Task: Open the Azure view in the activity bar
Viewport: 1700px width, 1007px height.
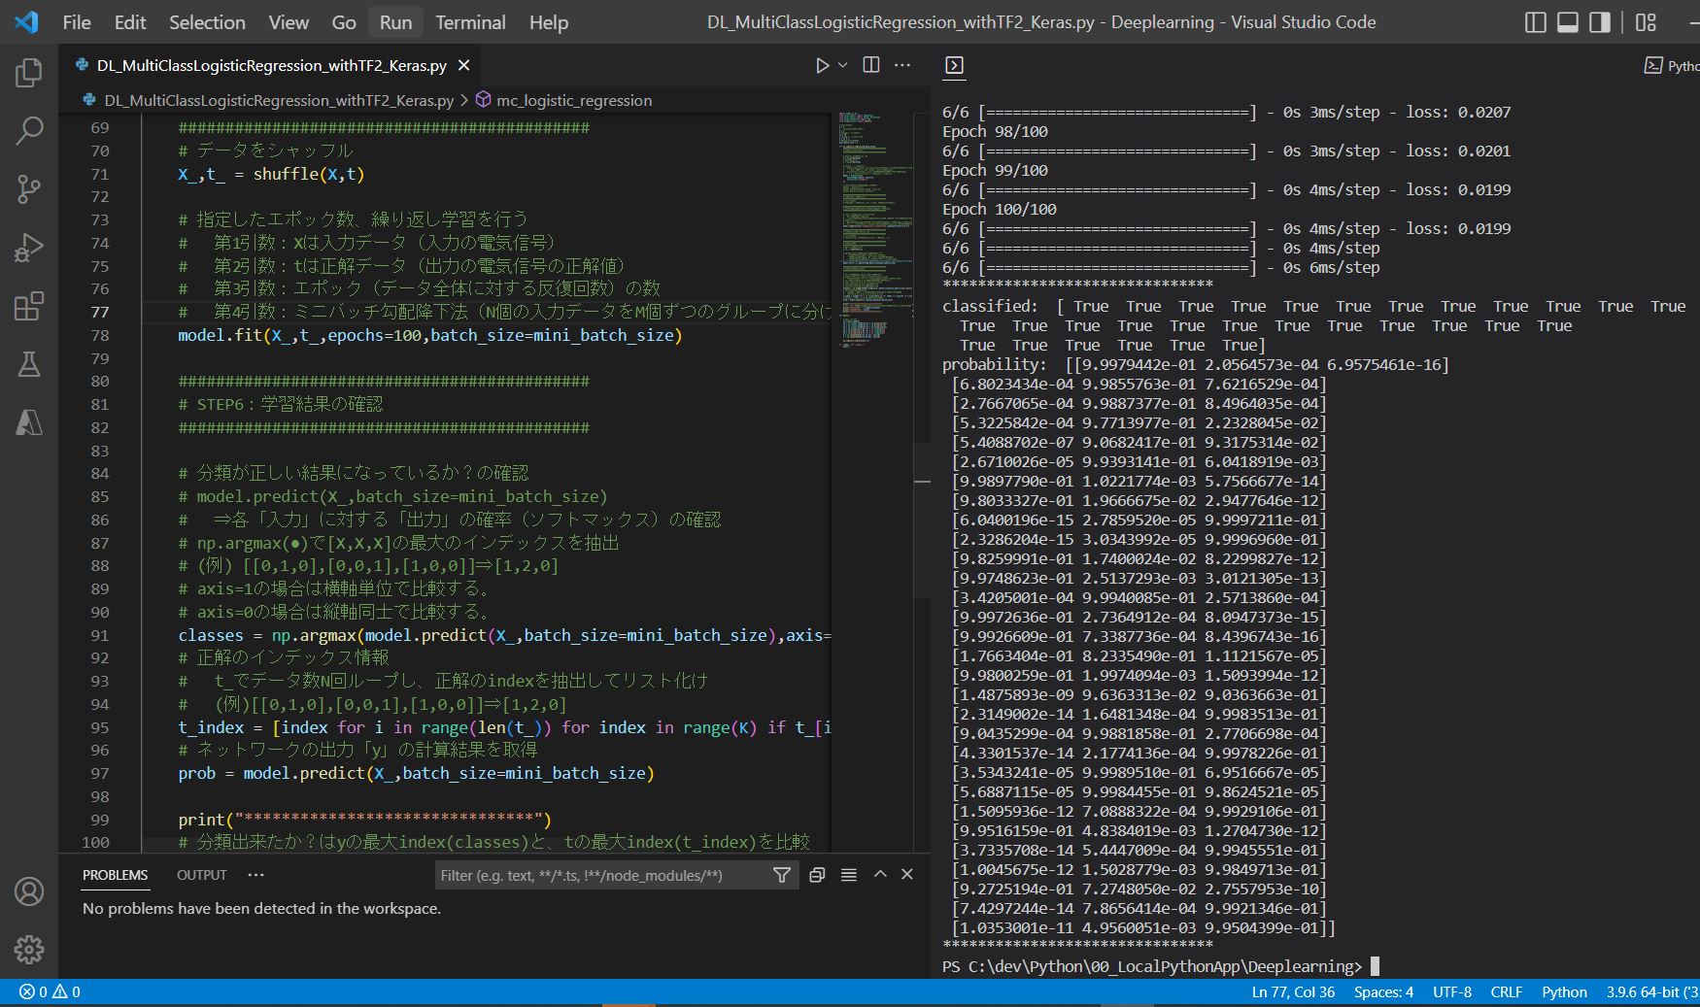Action: coord(29,422)
